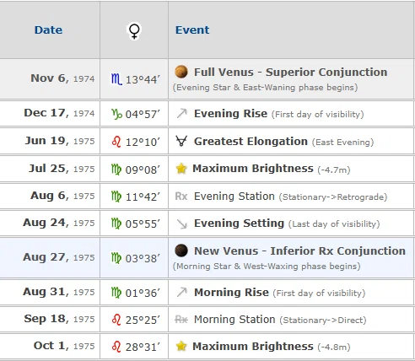This screenshot has height=361, width=415.
Task: Sort by the Event column header
Action: pos(192,30)
